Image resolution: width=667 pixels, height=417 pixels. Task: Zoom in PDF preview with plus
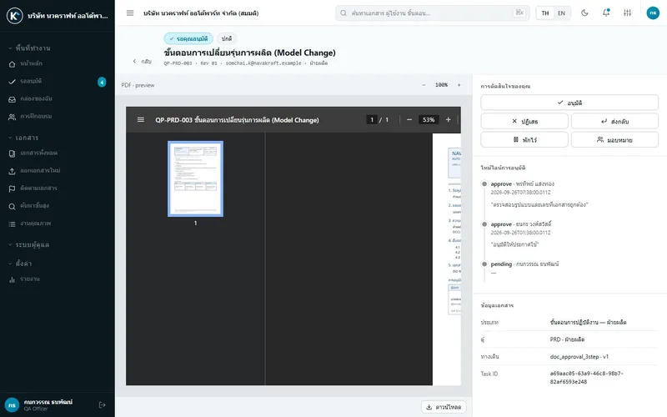tap(459, 85)
